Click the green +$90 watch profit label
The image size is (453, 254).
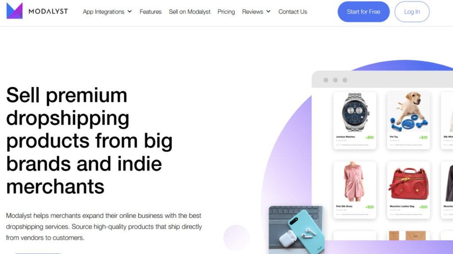(x=369, y=138)
